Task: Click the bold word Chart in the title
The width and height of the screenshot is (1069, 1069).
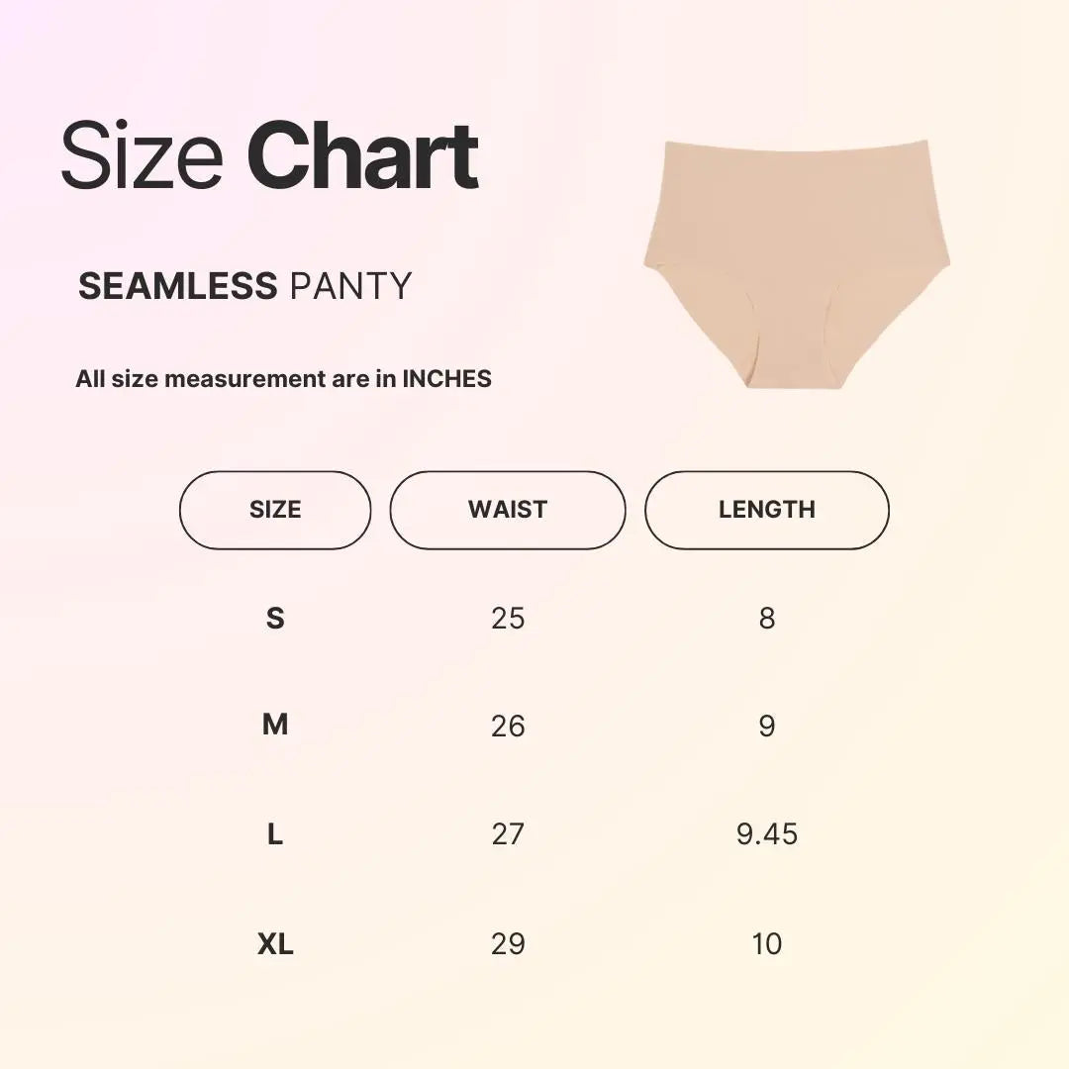Action: [x=362, y=156]
